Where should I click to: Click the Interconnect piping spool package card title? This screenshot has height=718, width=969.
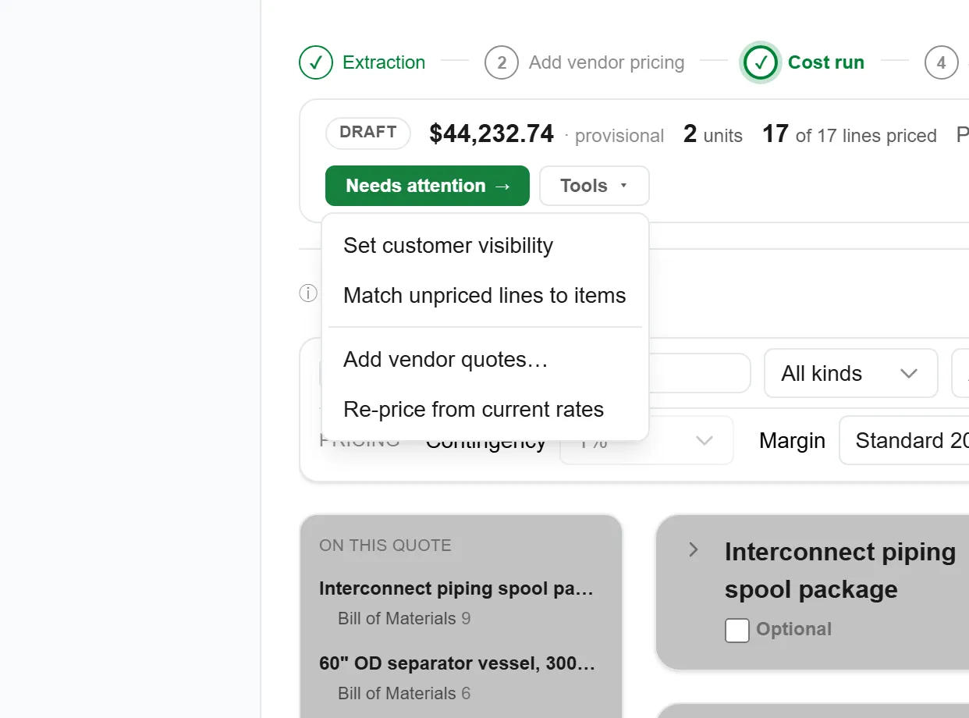[840, 570]
